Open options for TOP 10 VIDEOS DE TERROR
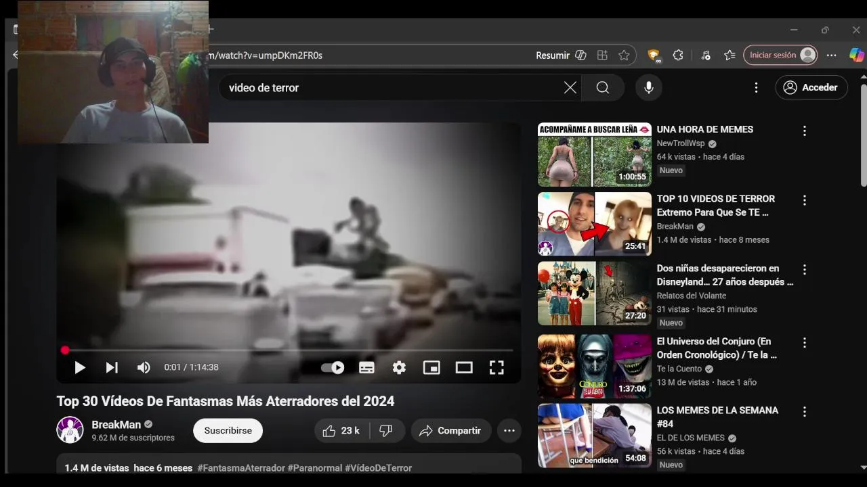867x487 pixels. pyautogui.click(x=805, y=200)
